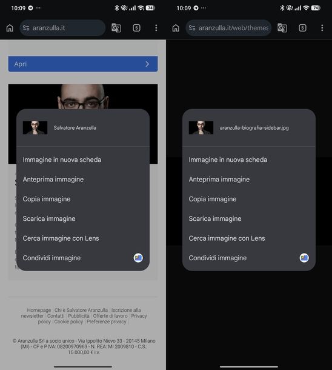Open the Homepage footer link

pos(39,310)
